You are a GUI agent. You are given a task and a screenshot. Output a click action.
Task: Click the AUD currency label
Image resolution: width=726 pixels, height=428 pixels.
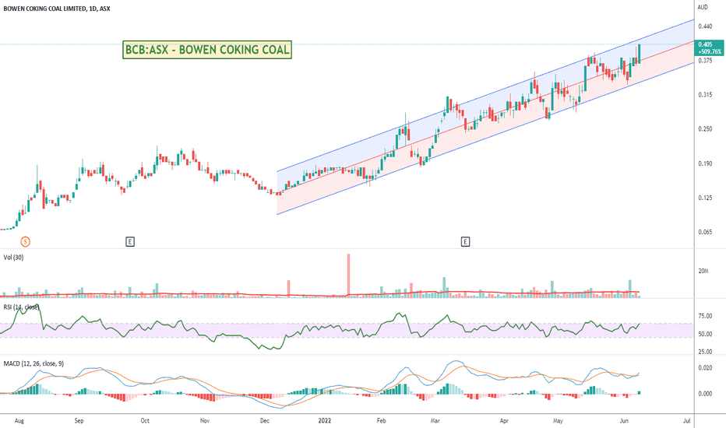[x=703, y=7]
